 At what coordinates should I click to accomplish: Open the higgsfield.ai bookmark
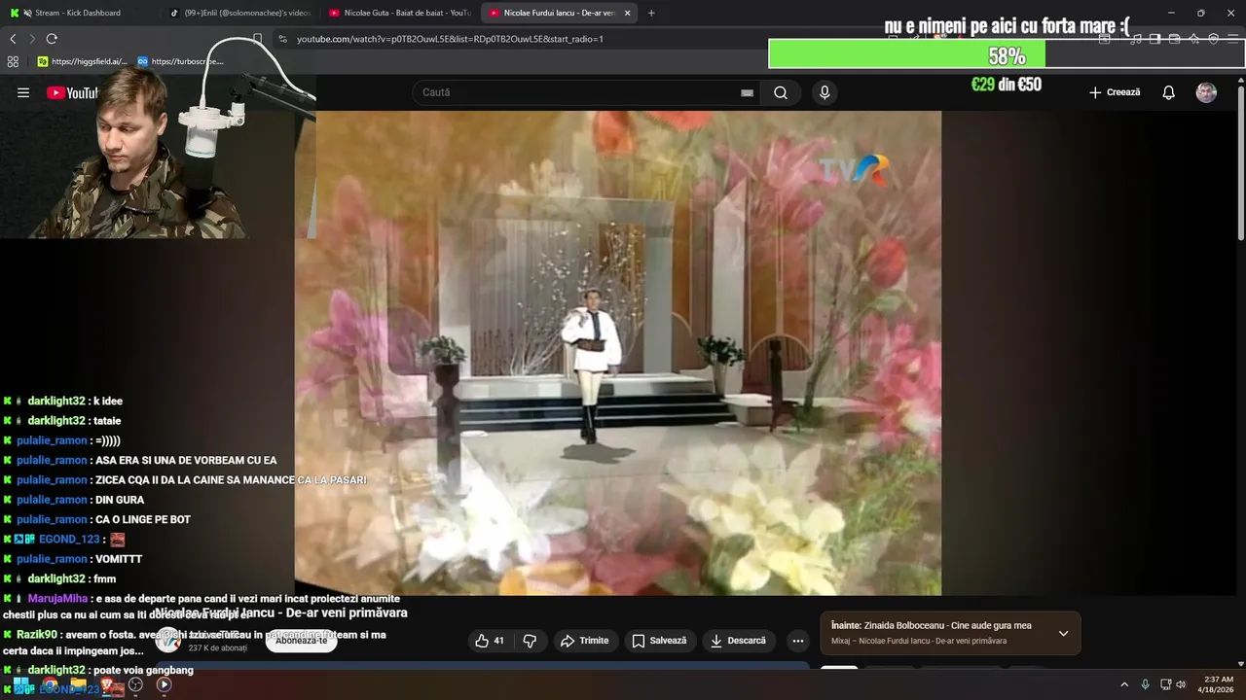(x=82, y=61)
